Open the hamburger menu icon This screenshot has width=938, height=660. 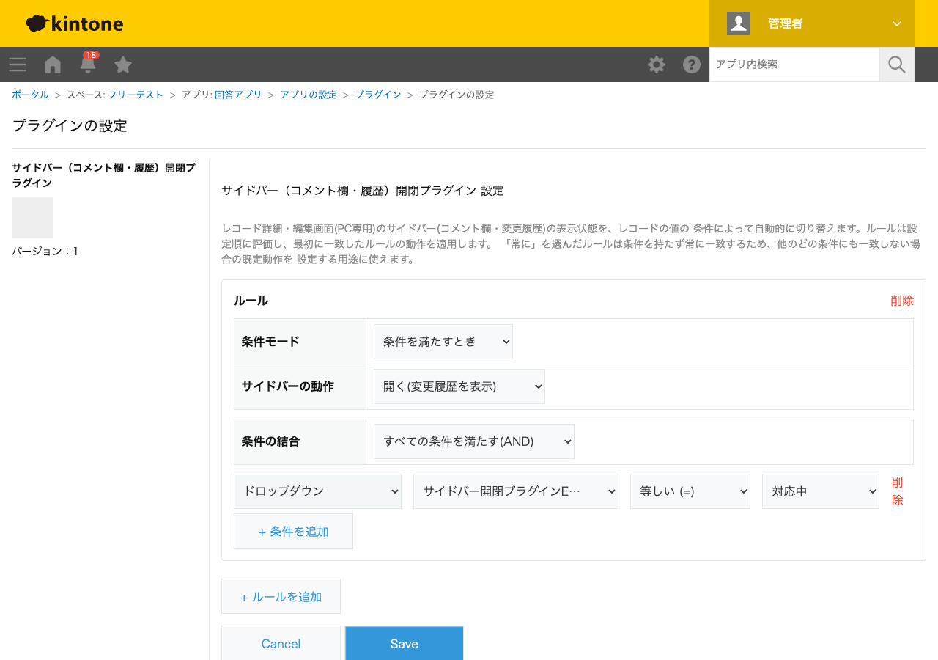pos(18,65)
